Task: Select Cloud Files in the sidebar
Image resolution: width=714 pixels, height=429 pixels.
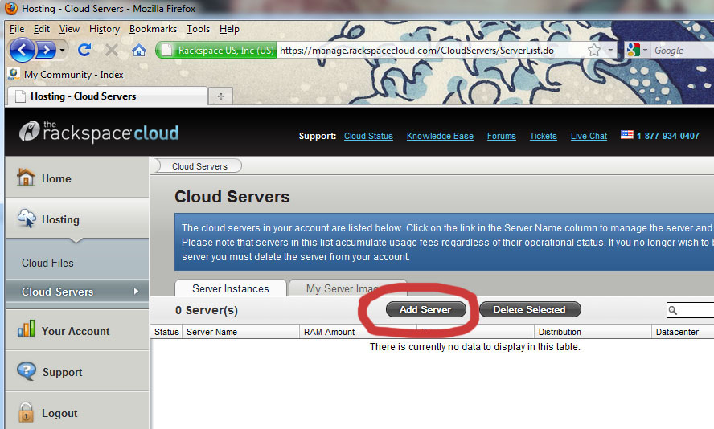Action: 47,263
